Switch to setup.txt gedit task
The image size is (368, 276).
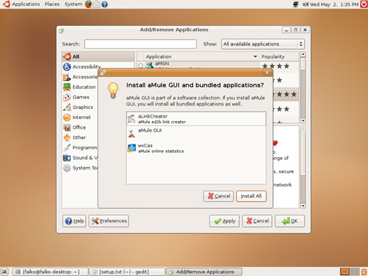click(x=127, y=272)
